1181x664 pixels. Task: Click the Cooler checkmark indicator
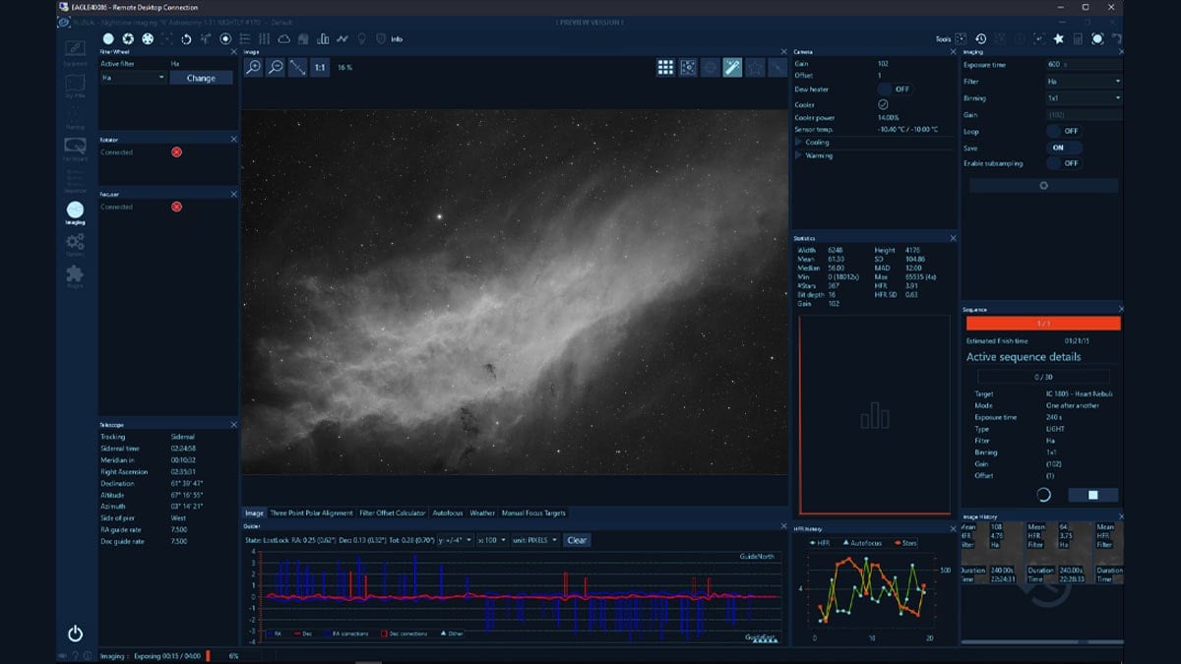pos(883,103)
